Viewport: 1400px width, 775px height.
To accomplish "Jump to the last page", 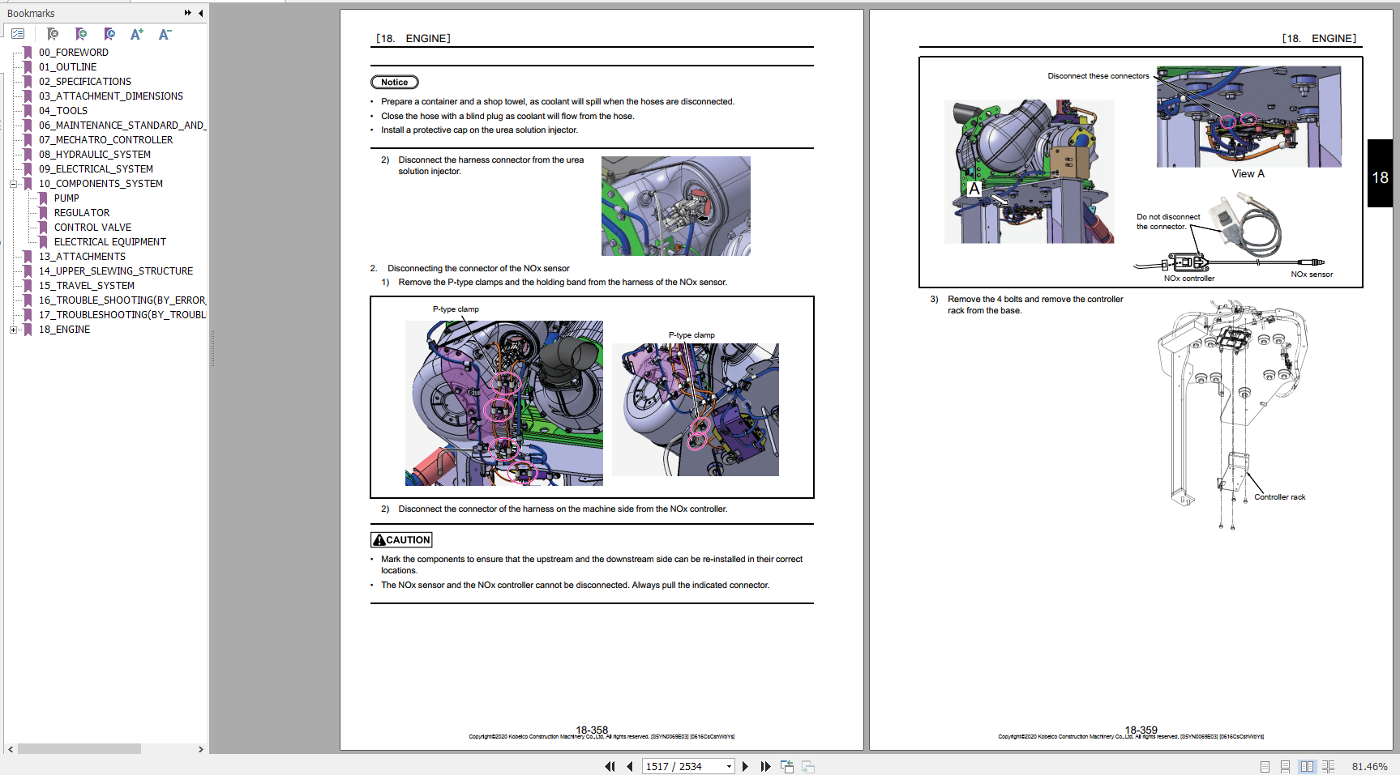I will (x=765, y=766).
